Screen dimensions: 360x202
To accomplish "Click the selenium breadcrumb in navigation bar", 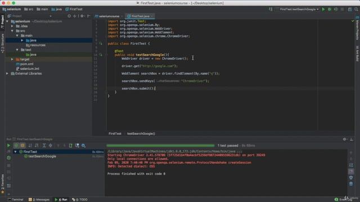I will coord(12,10).
